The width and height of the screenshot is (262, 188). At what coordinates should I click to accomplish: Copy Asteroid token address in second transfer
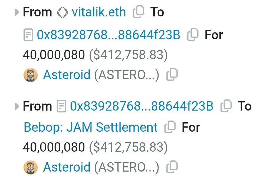tap(172, 167)
